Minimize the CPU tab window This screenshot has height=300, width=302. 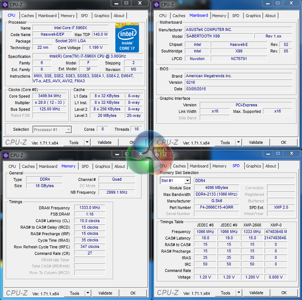tap(116, 3)
